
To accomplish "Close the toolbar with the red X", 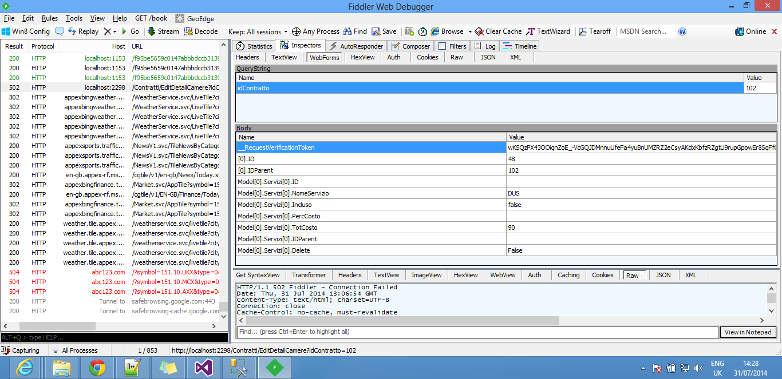I will coord(775,31).
